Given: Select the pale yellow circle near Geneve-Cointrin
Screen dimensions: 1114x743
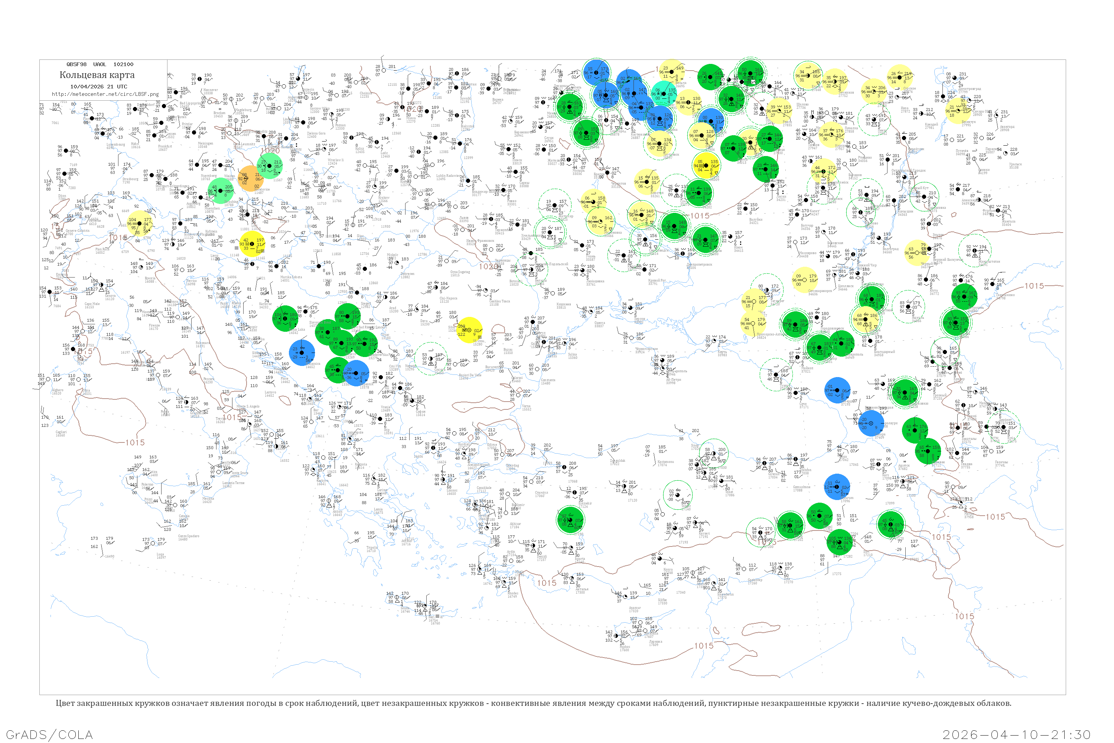Looking at the screenshot, I should [140, 224].
